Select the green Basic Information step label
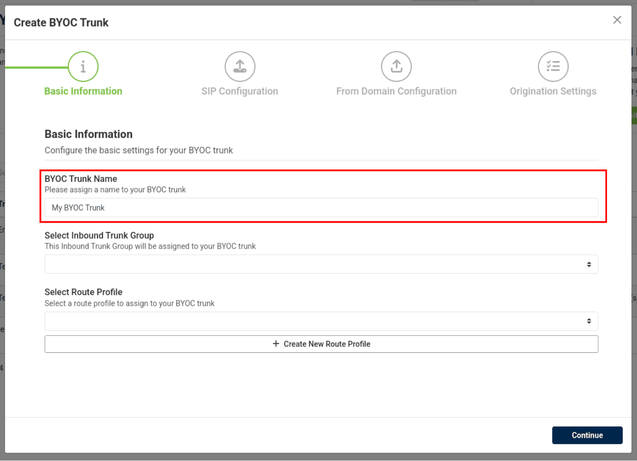The width and height of the screenshot is (637, 461). coord(83,91)
